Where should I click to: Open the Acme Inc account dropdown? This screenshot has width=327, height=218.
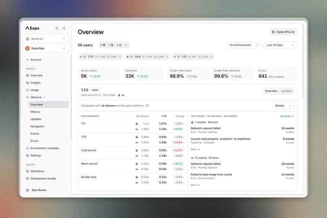tap(46, 39)
